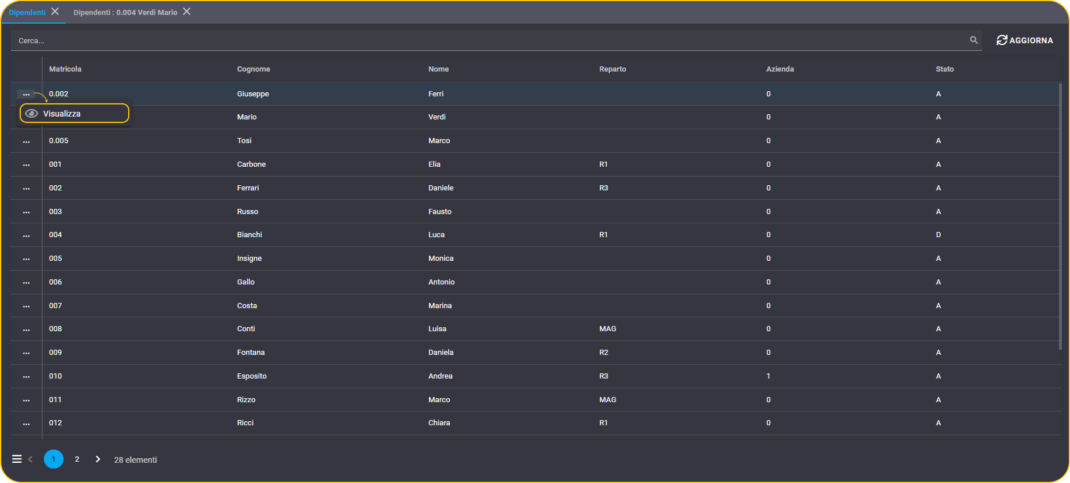Click the Verdi name cell
Image resolution: width=1070 pixels, height=483 pixels.
(437, 117)
